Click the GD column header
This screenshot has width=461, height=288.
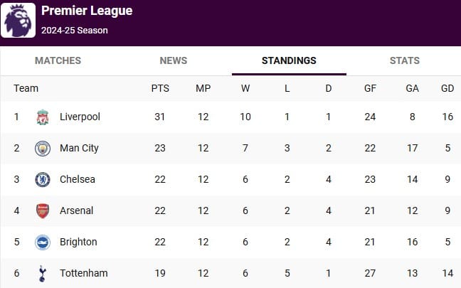tap(447, 88)
